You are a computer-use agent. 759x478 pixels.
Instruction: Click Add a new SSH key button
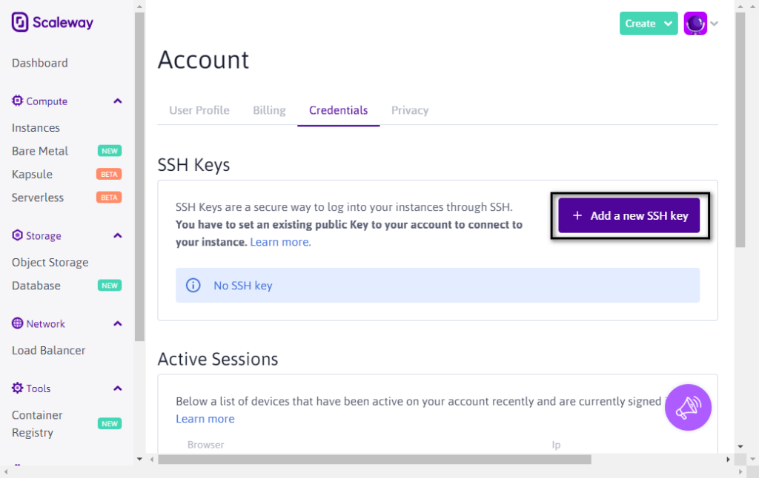[629, 215]
